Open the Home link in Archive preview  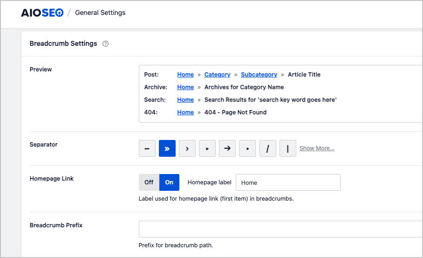click(185, 87)
